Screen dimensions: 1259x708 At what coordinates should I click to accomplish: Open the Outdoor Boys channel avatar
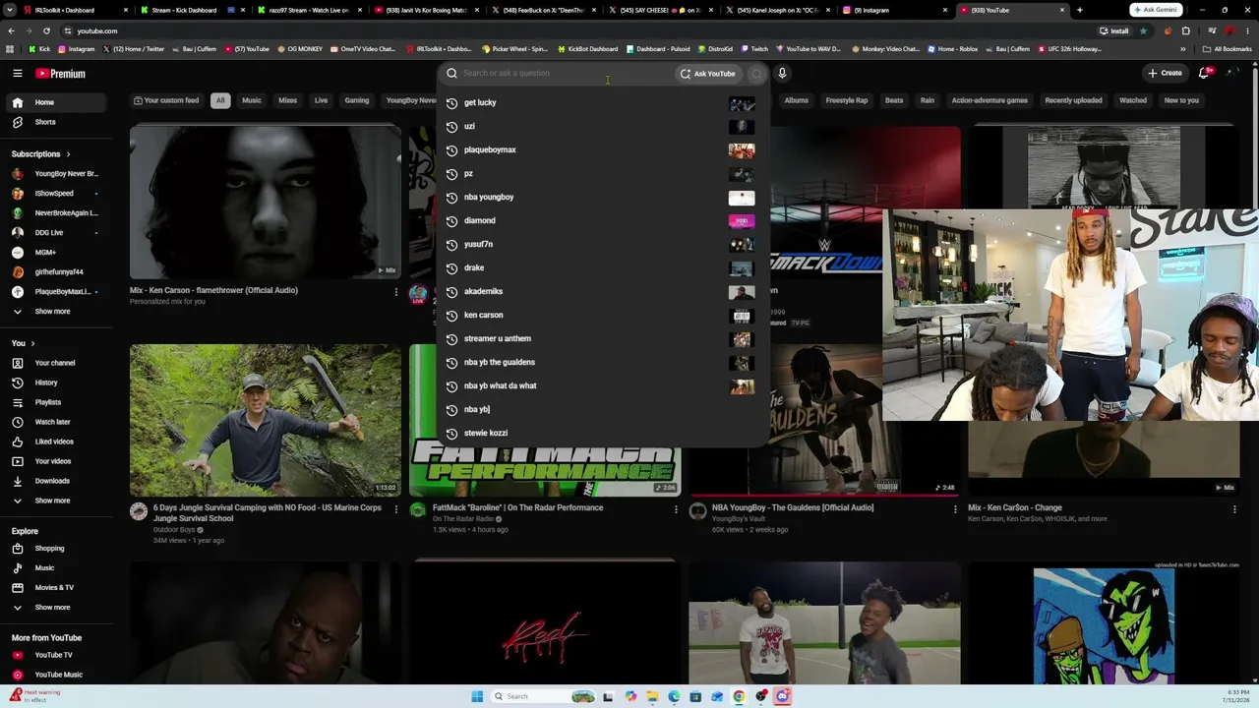(139, 510)
